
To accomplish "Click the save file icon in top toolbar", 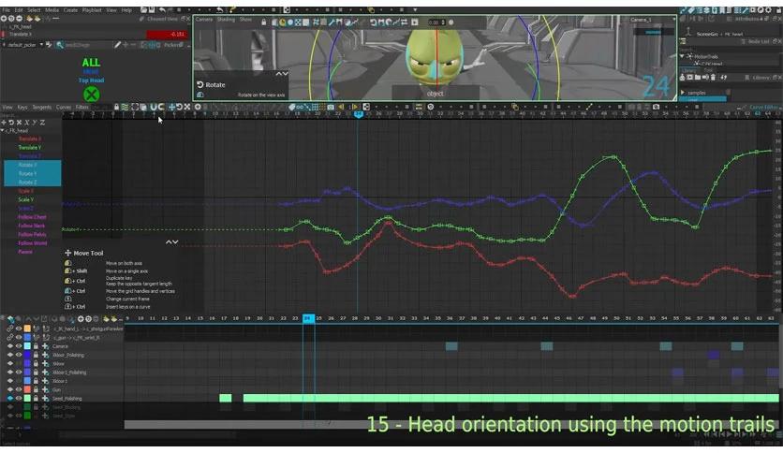I will coord(151,9).
